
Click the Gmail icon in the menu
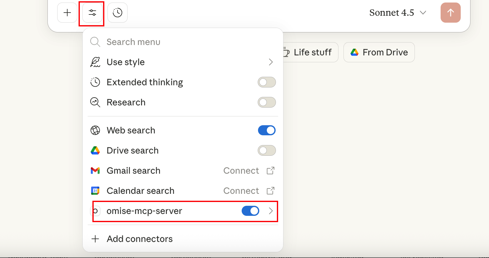pyautogui.click(x=95, y=171)
